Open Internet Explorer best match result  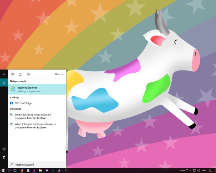37,89
